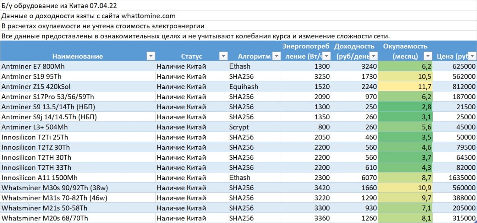Select payback cell 2,8 for Antminer S9

point(405,107)
